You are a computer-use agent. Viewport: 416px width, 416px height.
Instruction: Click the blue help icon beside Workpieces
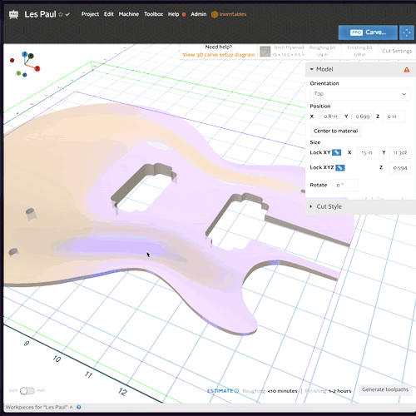click(x=79, y=408)
